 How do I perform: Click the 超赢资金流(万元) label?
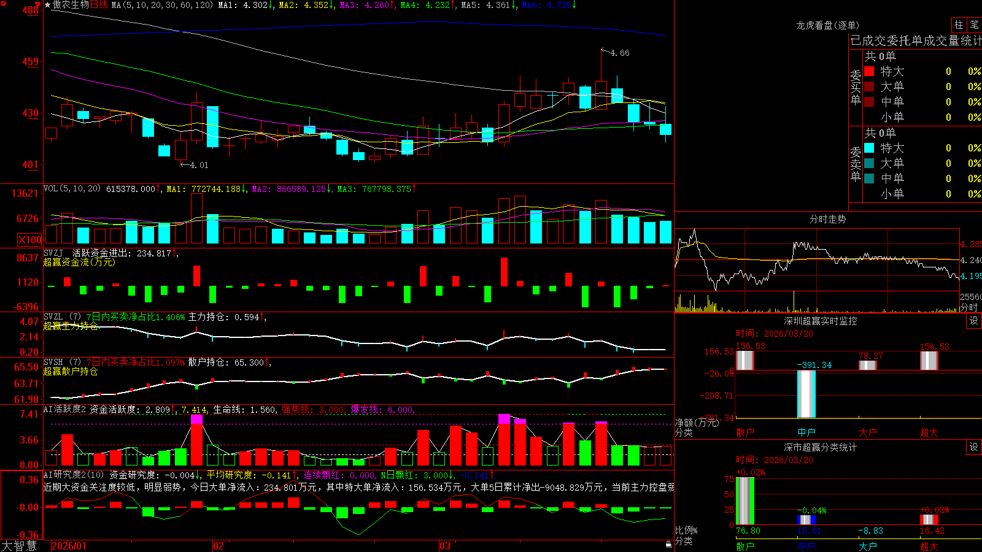point(79,263)
